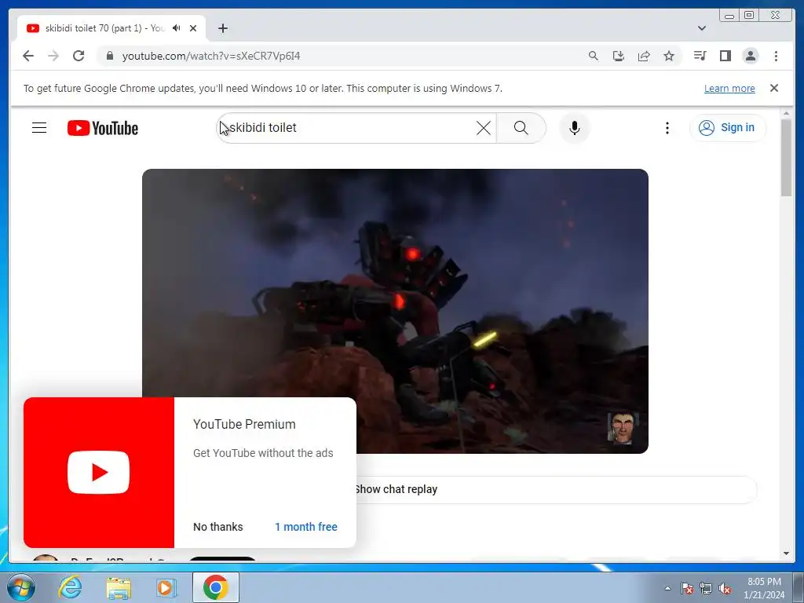Click the red YouTube Premium logo
Image resolution: width=804 pixels, height=603 pixels.
click(98, 472)
